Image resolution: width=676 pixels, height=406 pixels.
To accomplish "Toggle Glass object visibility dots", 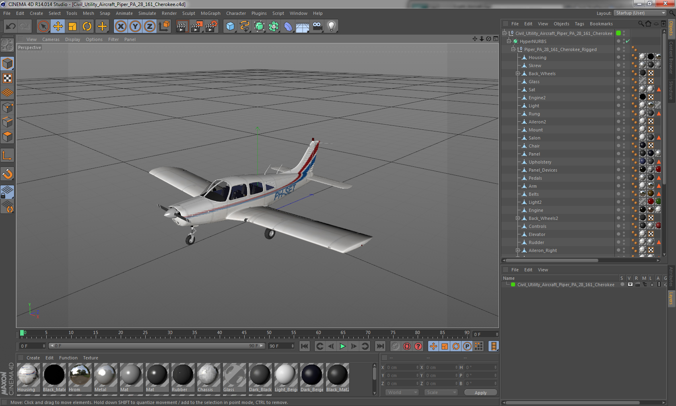I will [624, 82].
